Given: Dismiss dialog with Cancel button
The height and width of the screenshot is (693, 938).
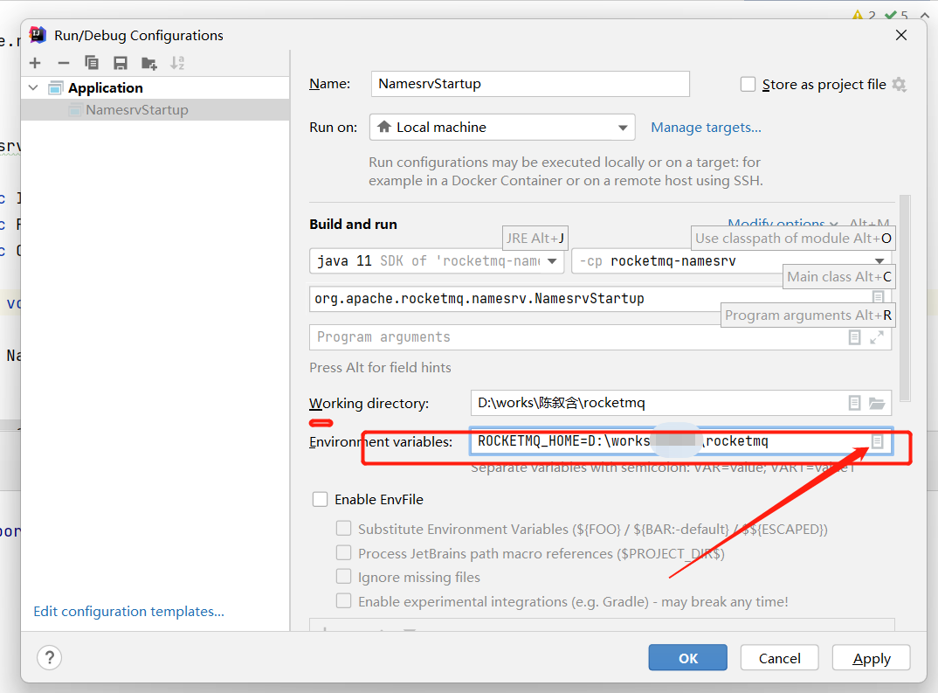Looking at the screenshot, I should pos(779,658).
